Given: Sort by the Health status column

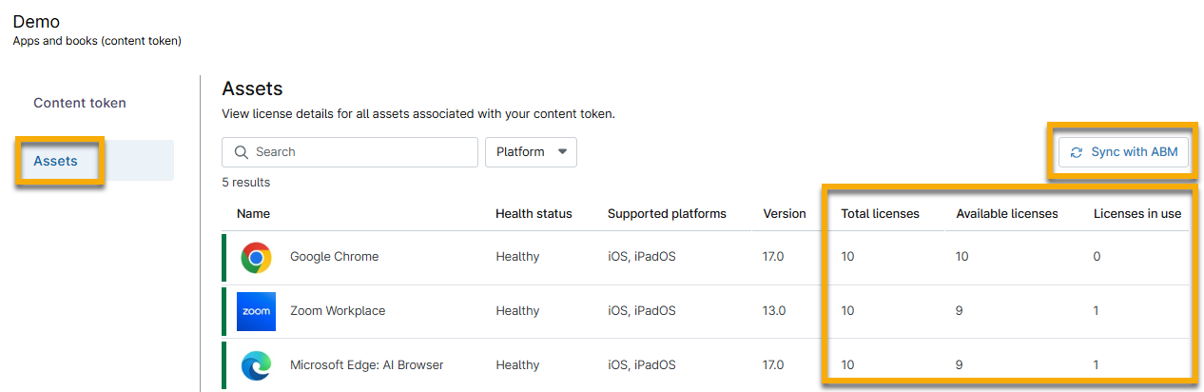Looking at the screenshot, I should pyautogui.click(x=534, y=214).
